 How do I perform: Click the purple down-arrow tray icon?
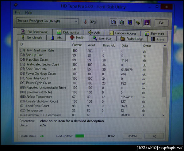point(147,22)
